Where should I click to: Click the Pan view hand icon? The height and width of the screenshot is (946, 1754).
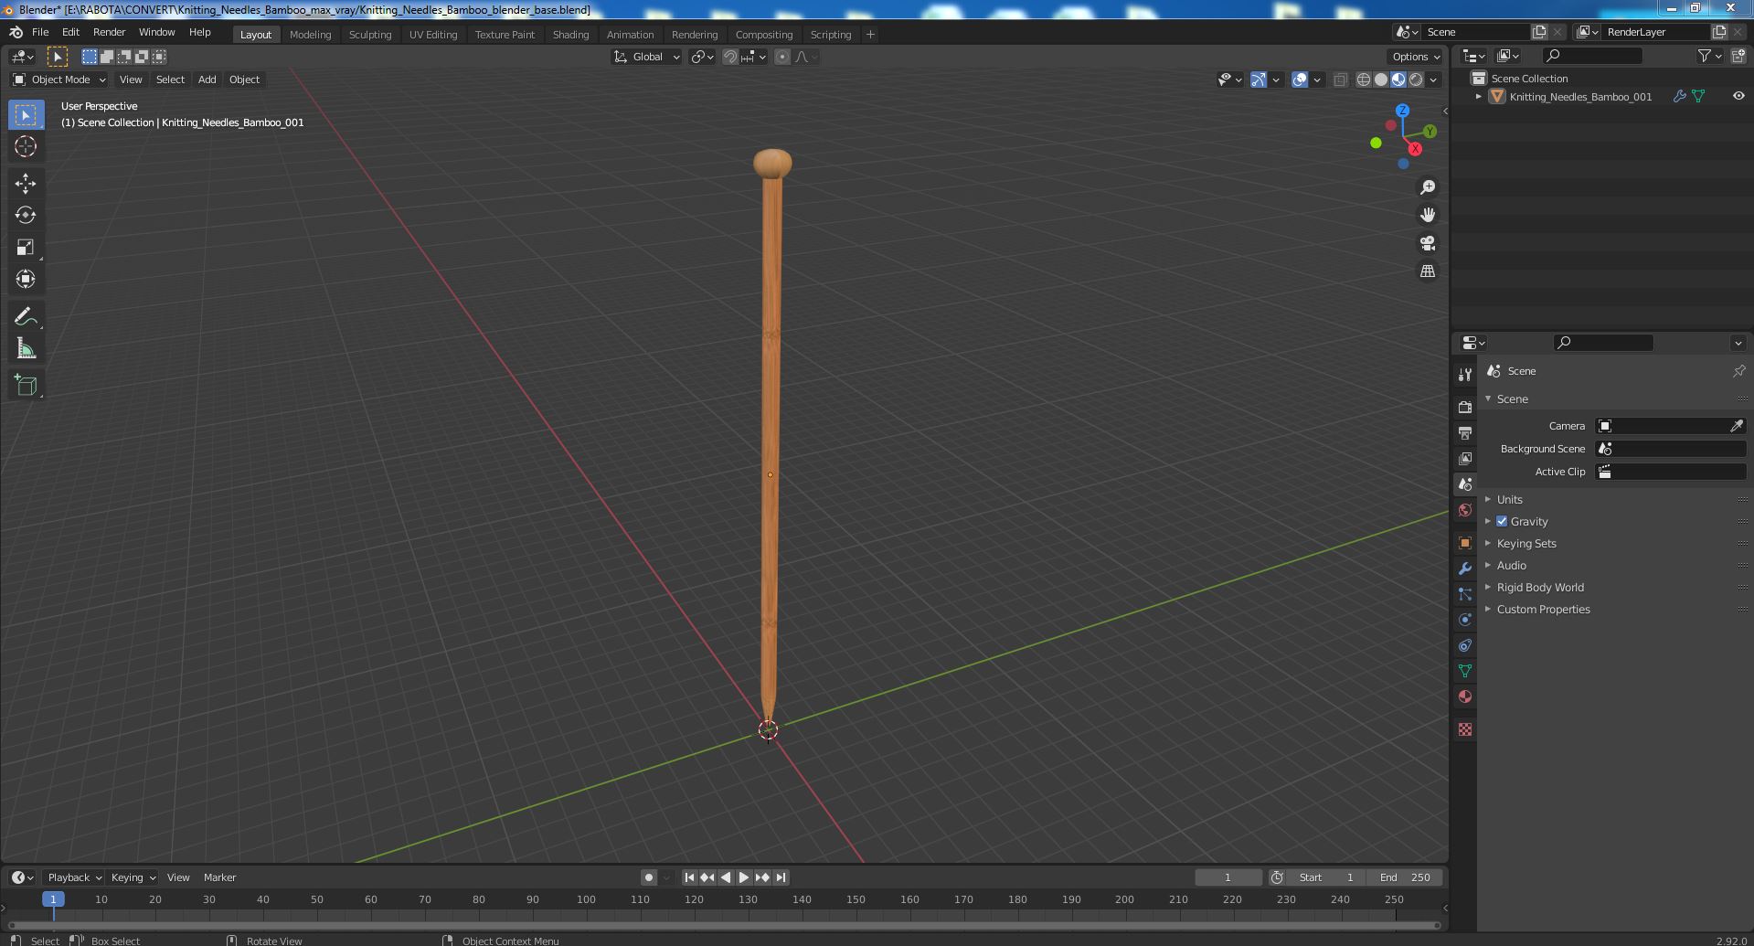pyautogui.click(x=1428, y=215)
